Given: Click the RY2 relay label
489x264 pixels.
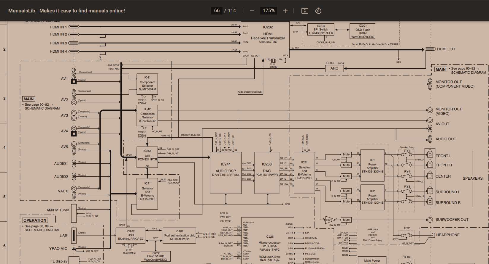Looking at the screenshot, I should [x=407, y=228].
